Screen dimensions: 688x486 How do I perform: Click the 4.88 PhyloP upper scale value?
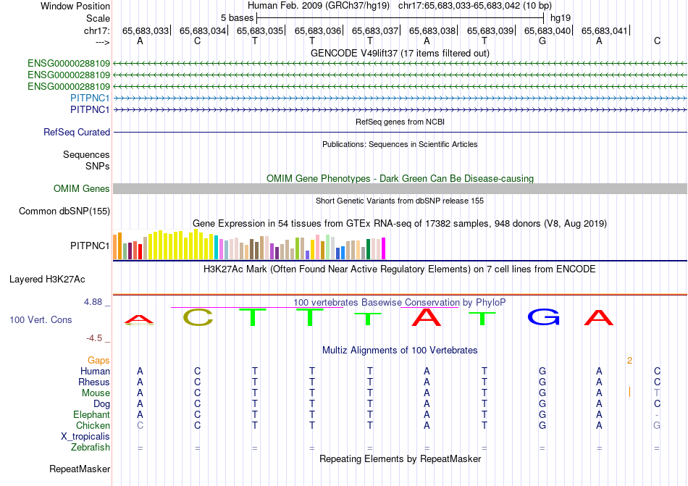tap(93, 302)
